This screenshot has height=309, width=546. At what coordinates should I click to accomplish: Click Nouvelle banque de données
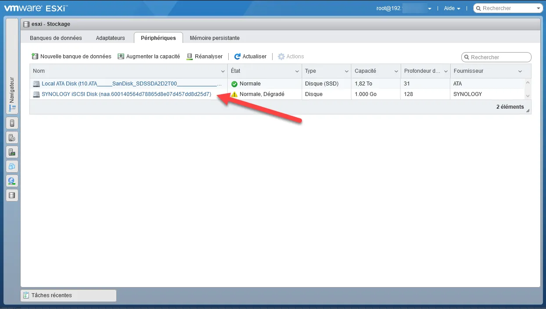[x=72, y=57]
